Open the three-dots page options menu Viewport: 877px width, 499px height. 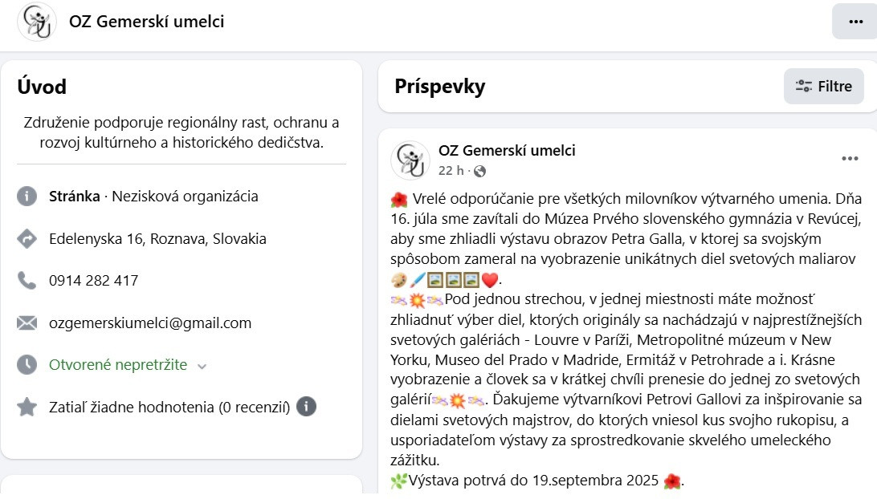[x=854, y=22]
